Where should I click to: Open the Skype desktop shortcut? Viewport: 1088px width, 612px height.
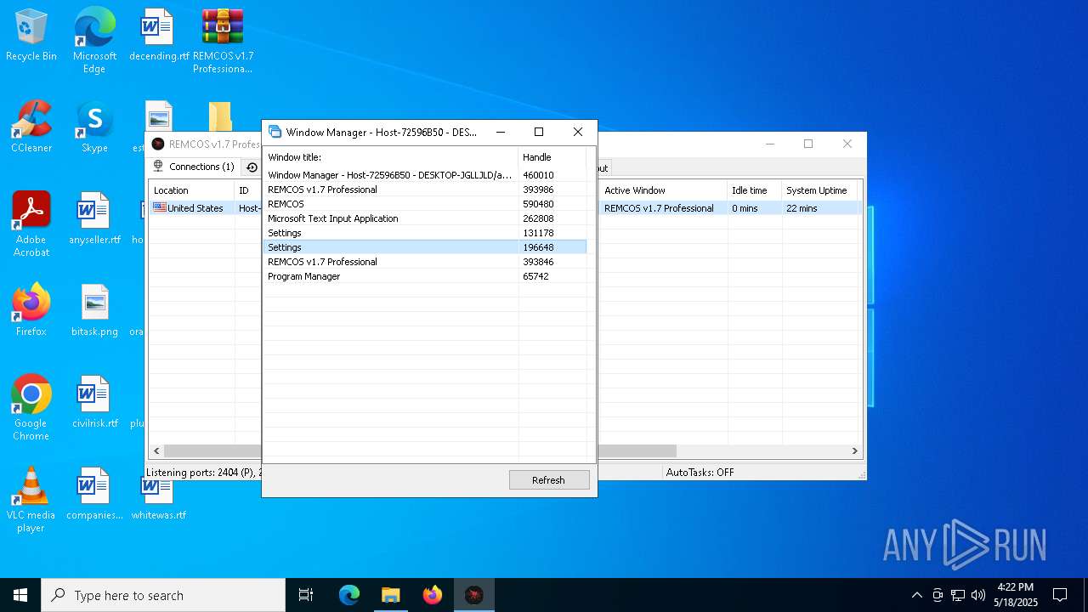[94, 127]
